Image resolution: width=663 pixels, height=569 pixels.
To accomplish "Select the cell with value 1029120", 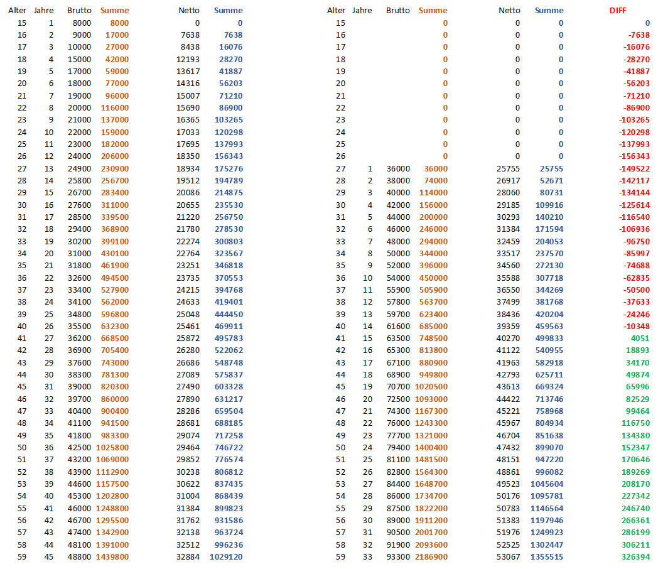I will [226, 556].
